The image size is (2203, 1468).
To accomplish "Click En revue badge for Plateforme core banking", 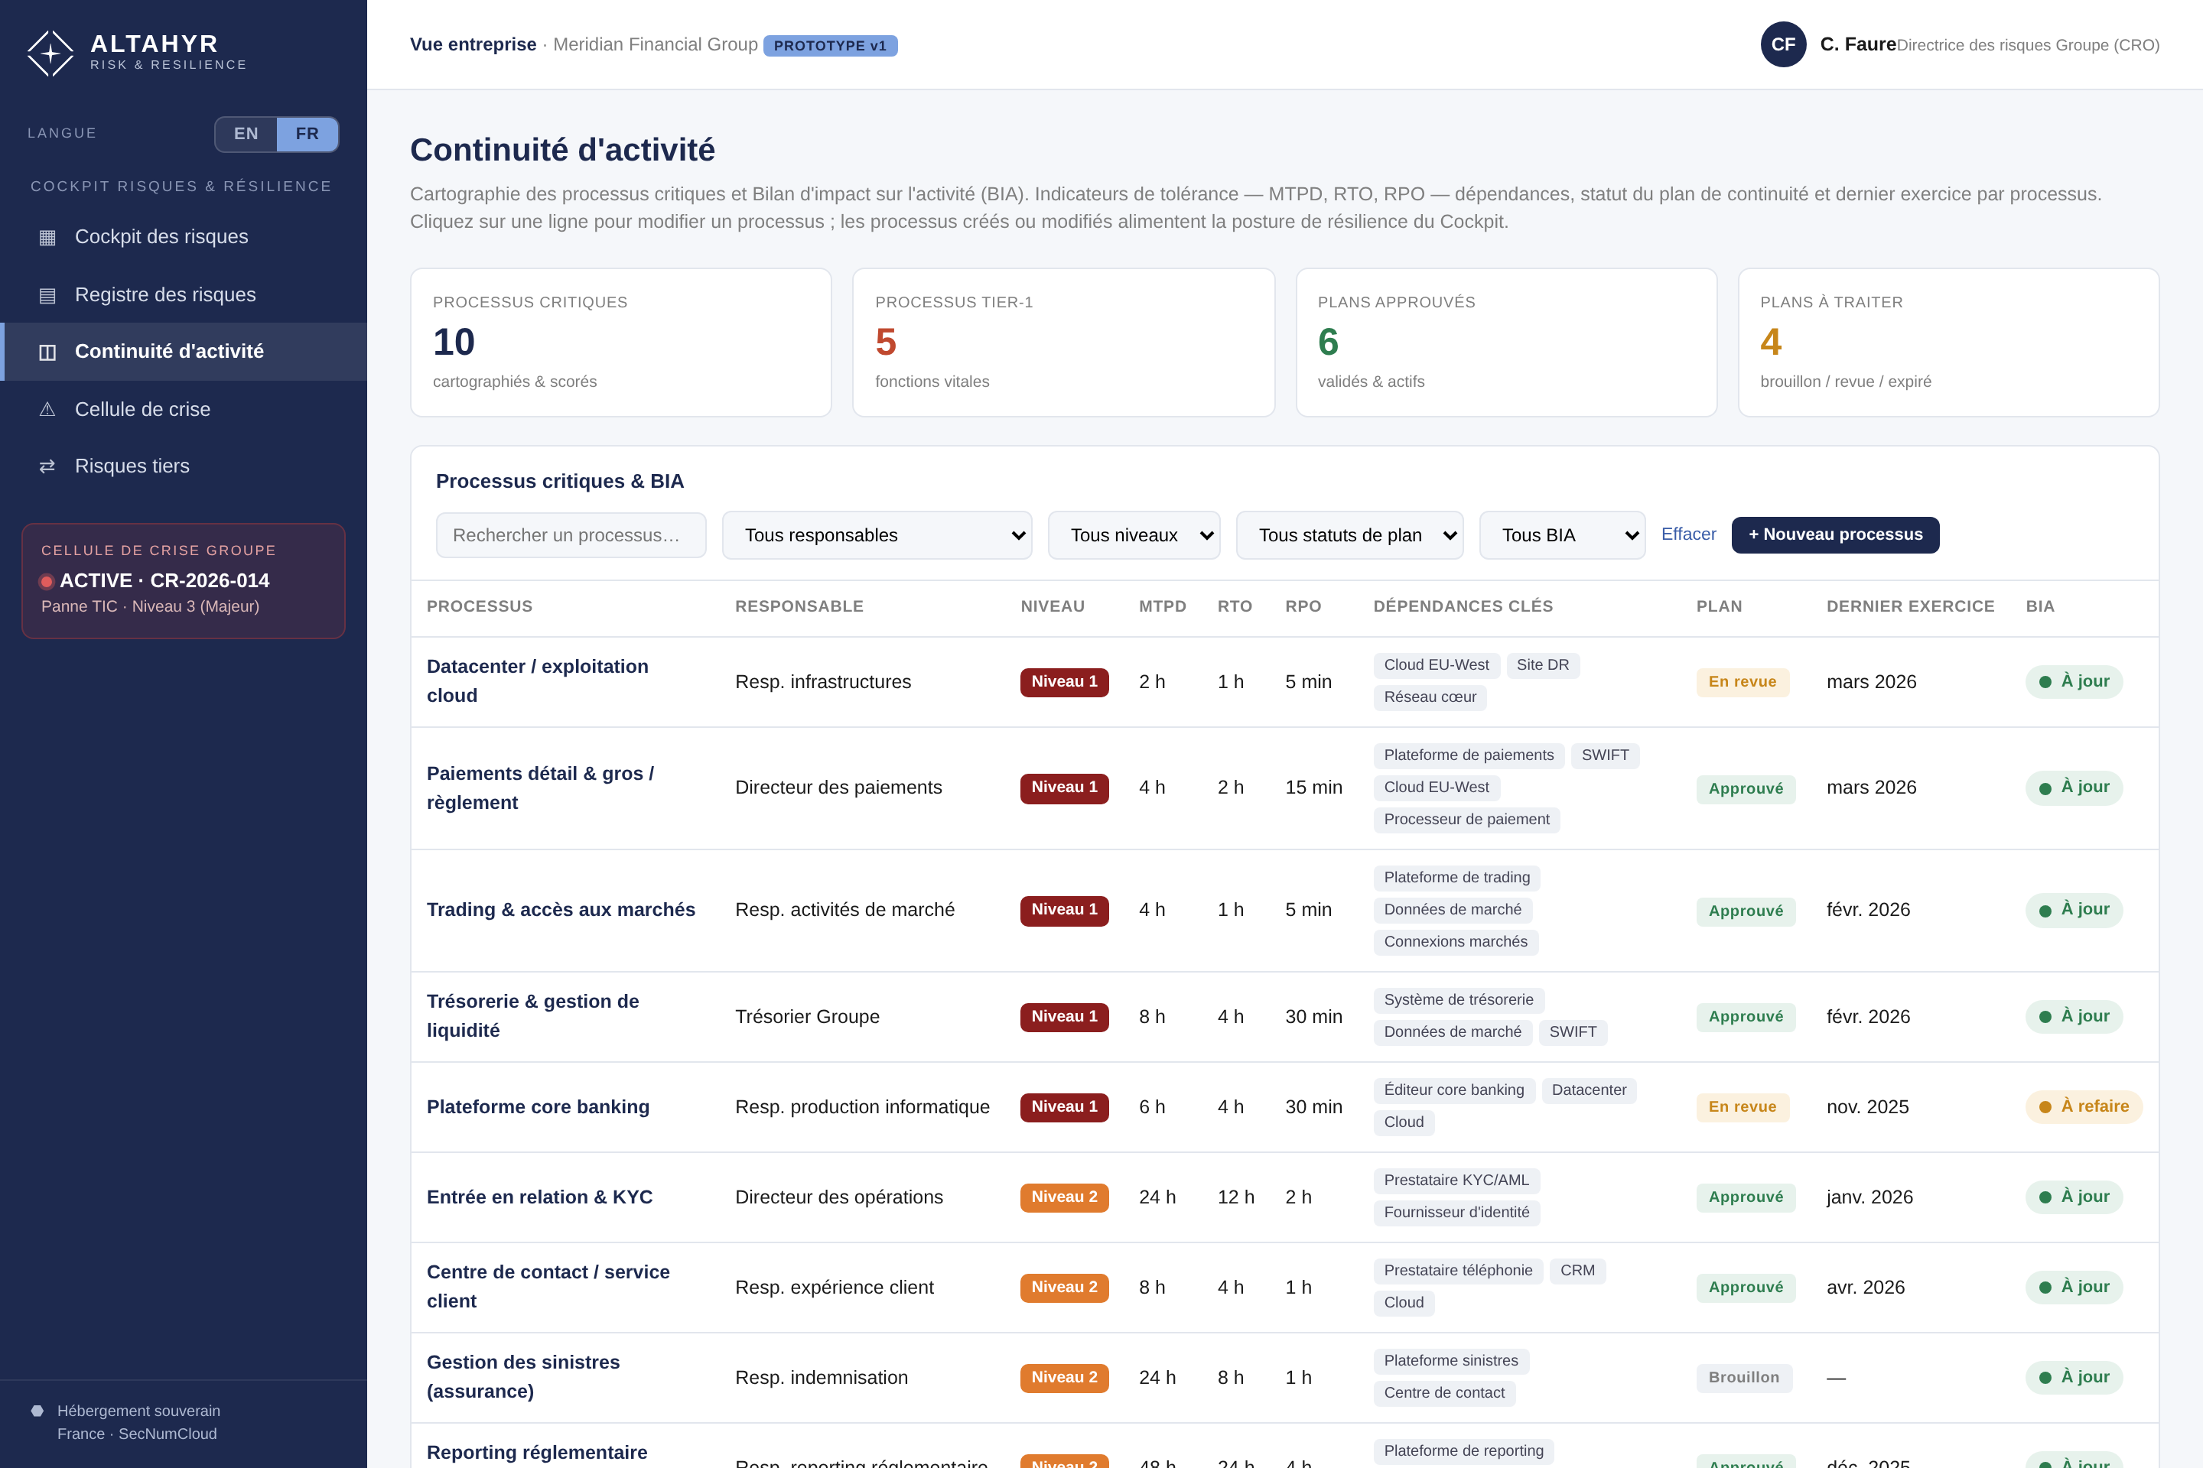I will point(1743,1106).
